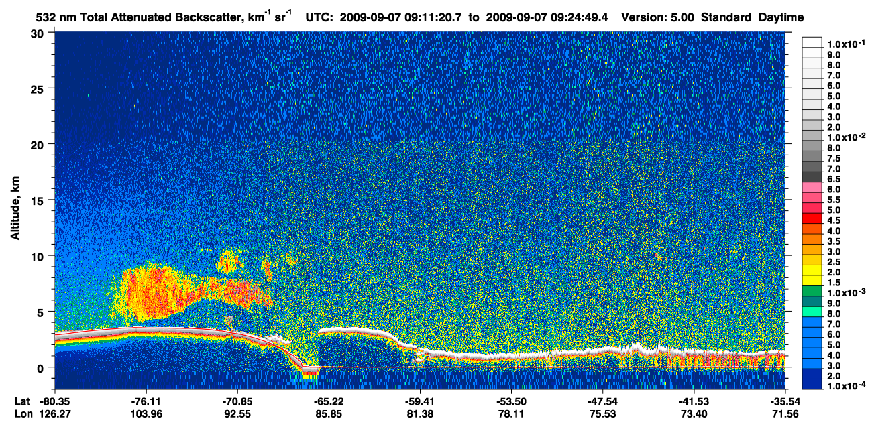
Task: Click the 'Altitude, km' axis label
Action: click(15, 208)
